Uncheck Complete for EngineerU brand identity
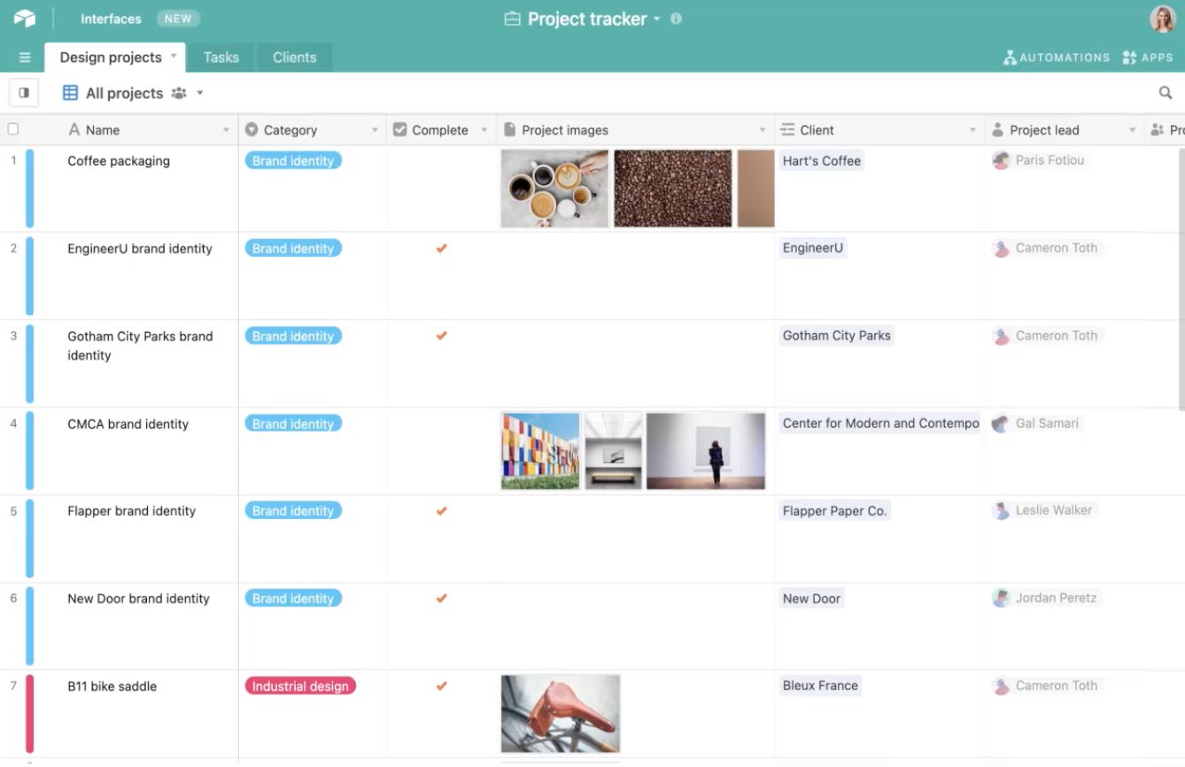Image resolution: width=1185 pixels, height=767 pixels. (x=441, y=248)
